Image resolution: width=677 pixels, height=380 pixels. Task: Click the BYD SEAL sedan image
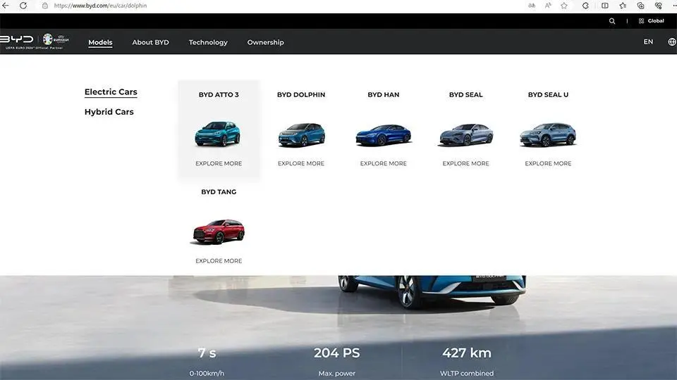(466, 134)
